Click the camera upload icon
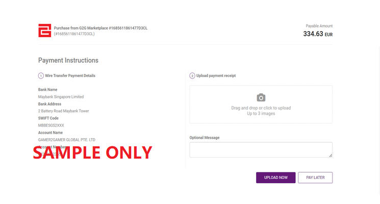 [261, 97]
